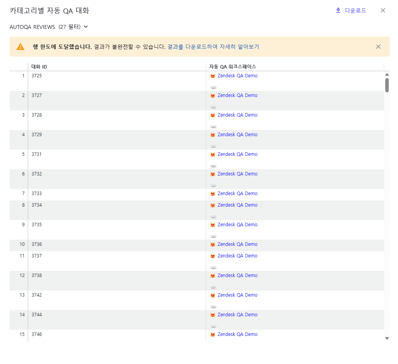Select conversation ID 3738 cell

pos(117,281)
